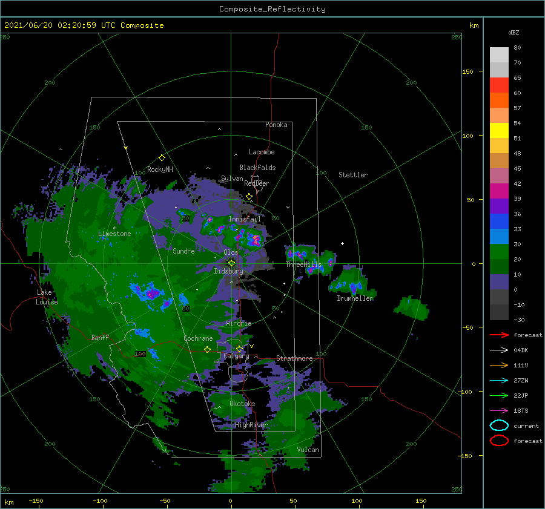Image resolution: width=545 pixels, height=509 pixels.
Task: Click the Calgary city label
Action: coord(236,356)
